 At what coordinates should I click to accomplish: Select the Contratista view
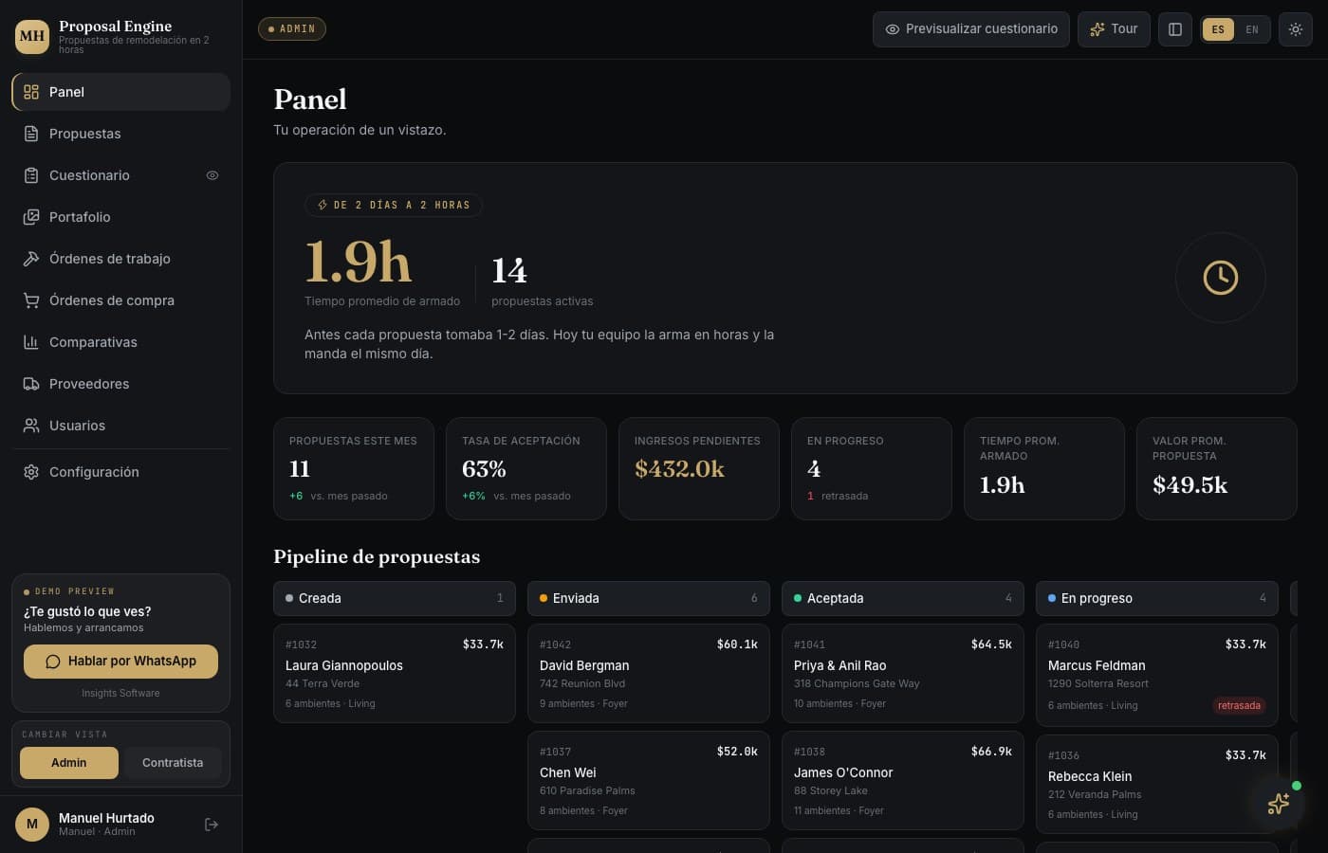click(173, 763)
